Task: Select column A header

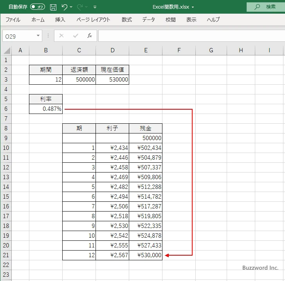Action: click(20, 50)
